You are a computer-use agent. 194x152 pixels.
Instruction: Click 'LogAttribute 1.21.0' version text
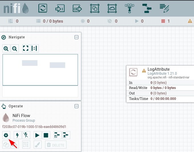coord(162,74)
